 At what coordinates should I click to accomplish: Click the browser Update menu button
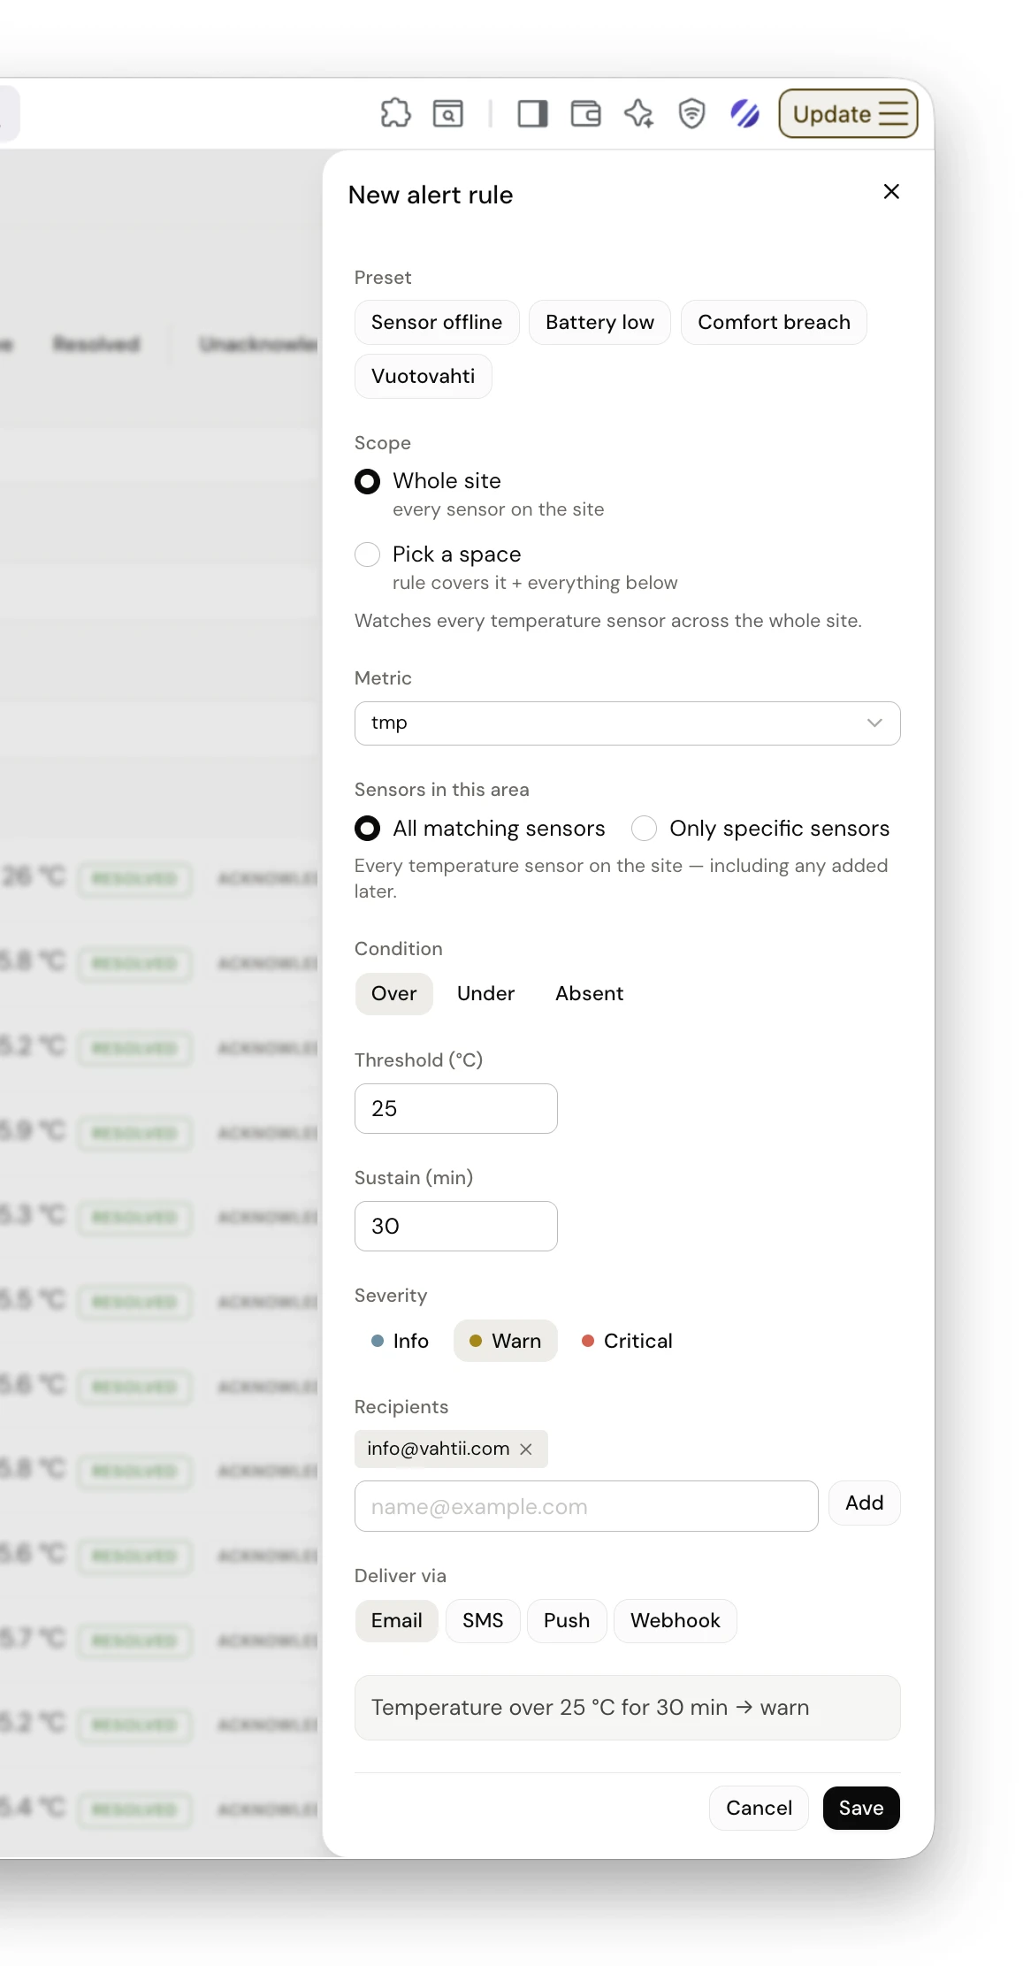[x=848, y=114]
